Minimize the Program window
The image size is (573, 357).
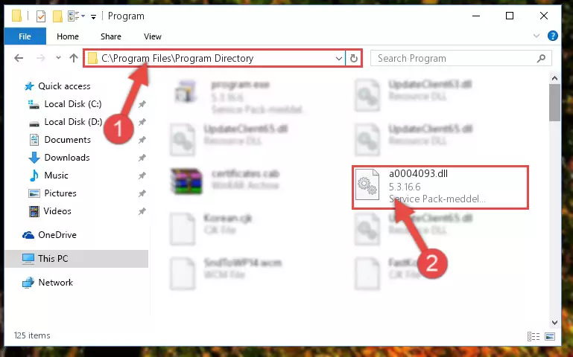(476, 16)
